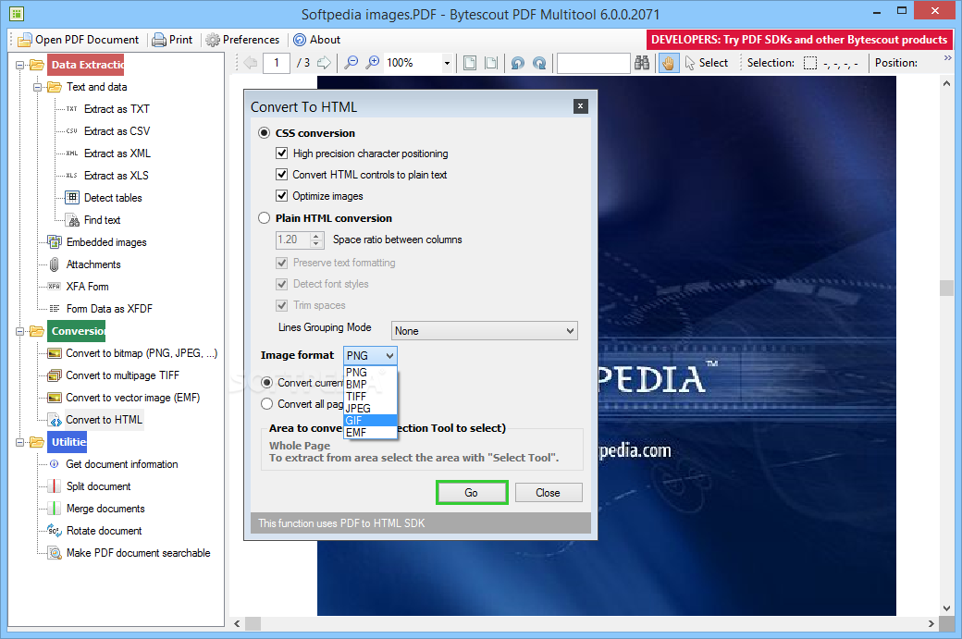Open Preferences gear icon
Image resolution: width=962 pixels, height=639 pixels.
coord(213,40)
